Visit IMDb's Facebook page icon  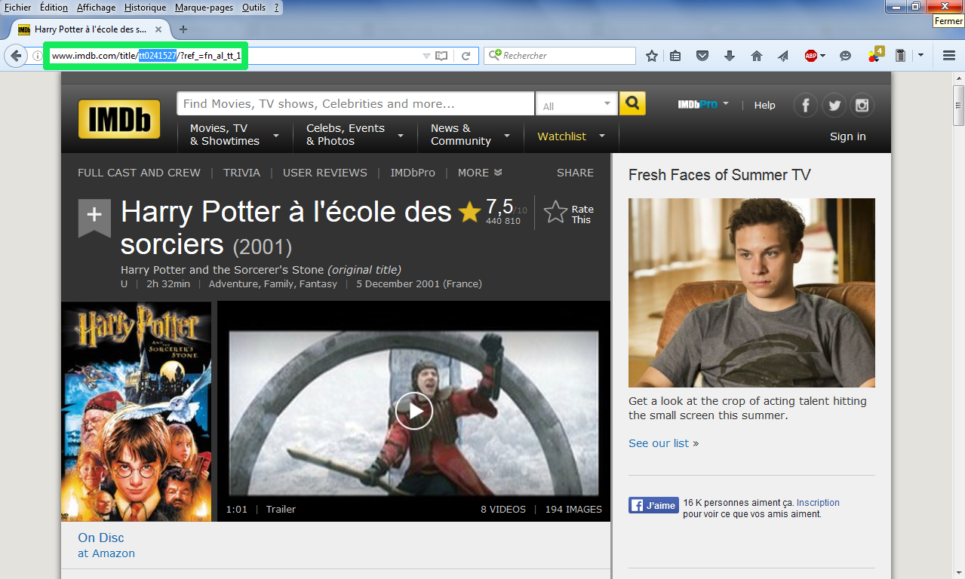(806, 106)
